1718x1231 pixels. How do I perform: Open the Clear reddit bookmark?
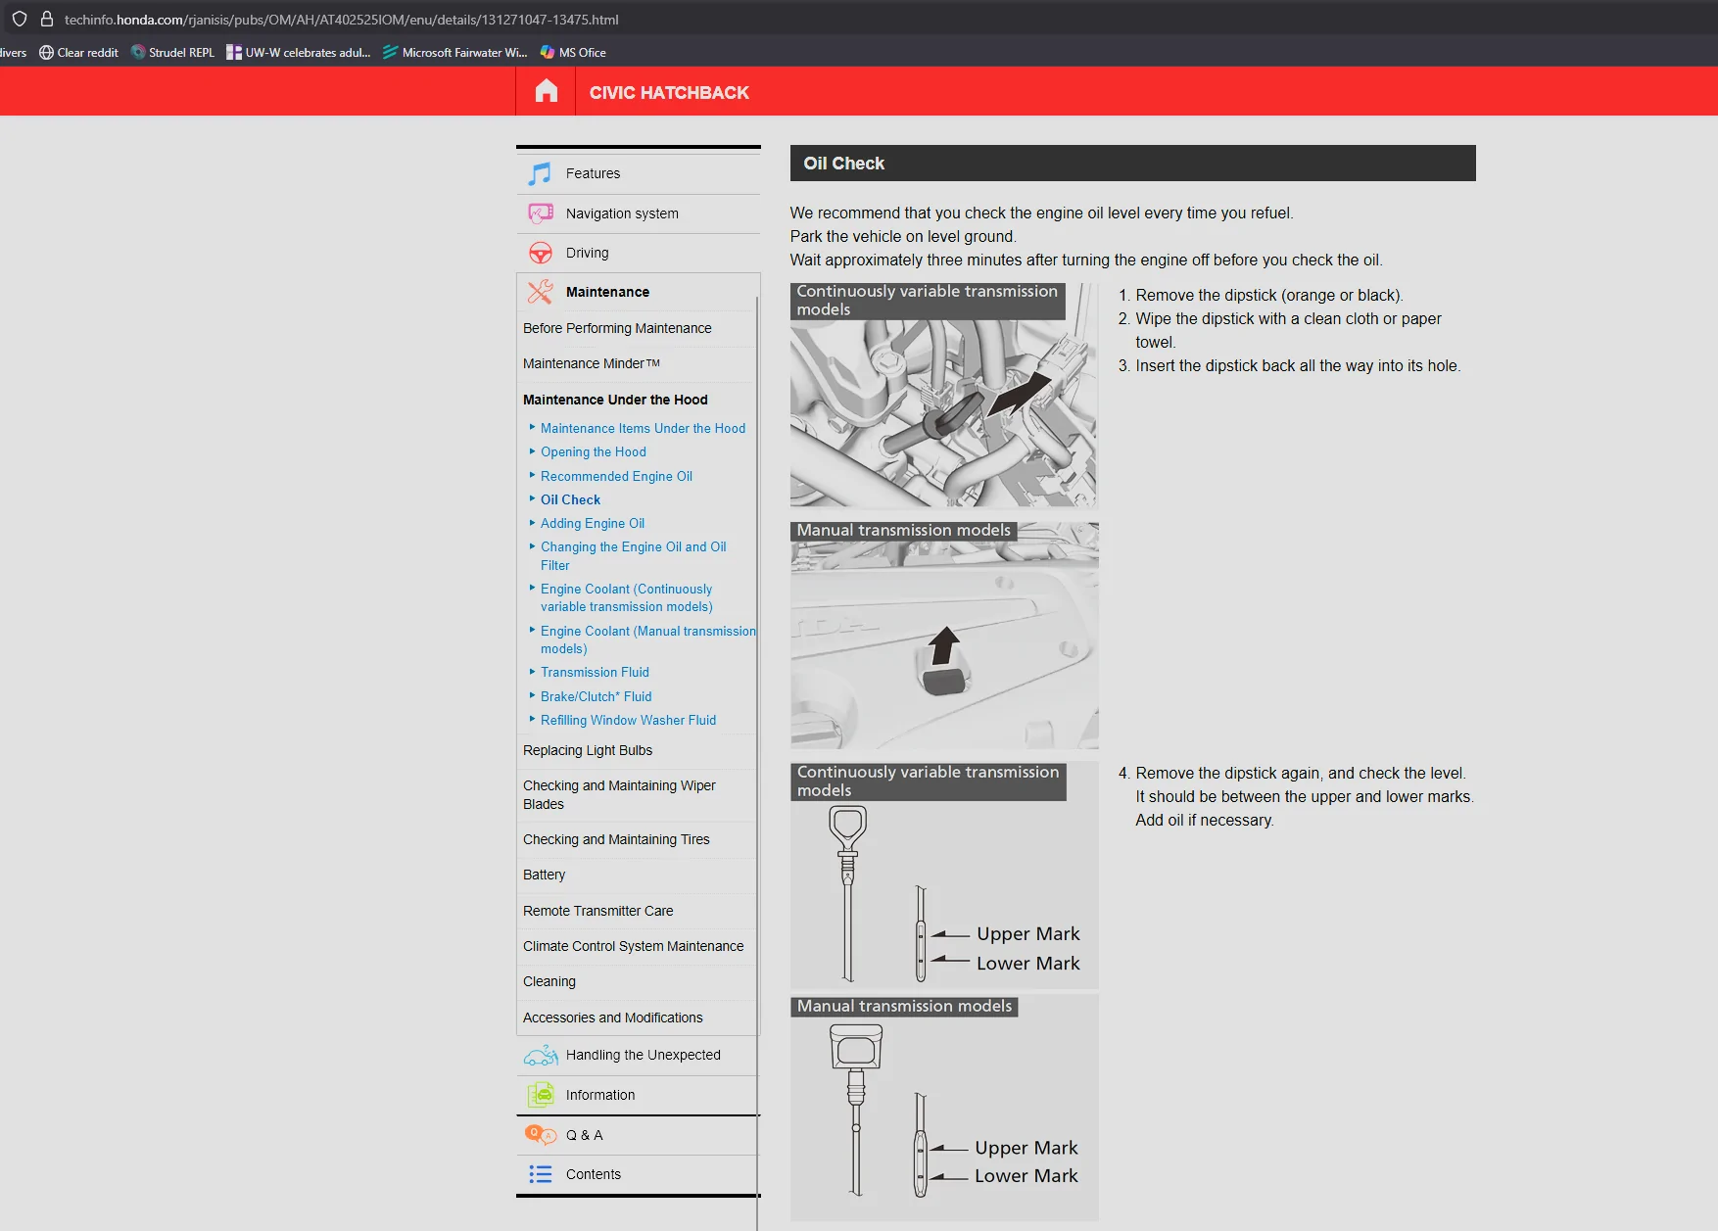coord(78,53)
